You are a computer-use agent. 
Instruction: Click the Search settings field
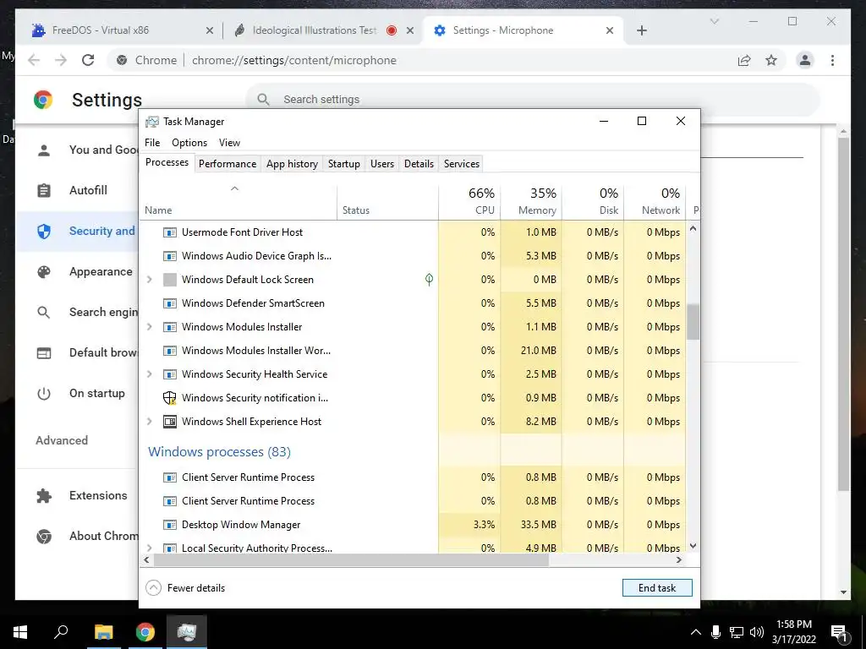pos(533,100)
